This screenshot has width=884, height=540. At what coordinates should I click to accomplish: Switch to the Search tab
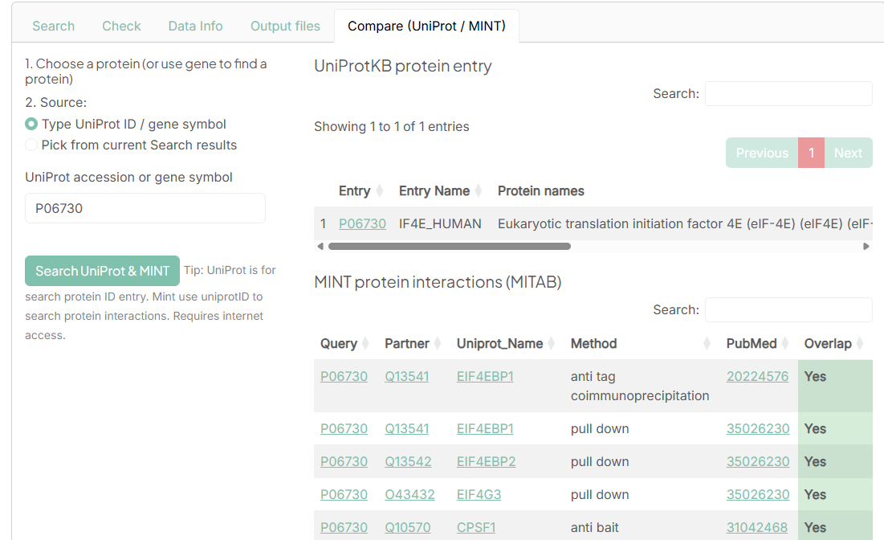point(53,26)
